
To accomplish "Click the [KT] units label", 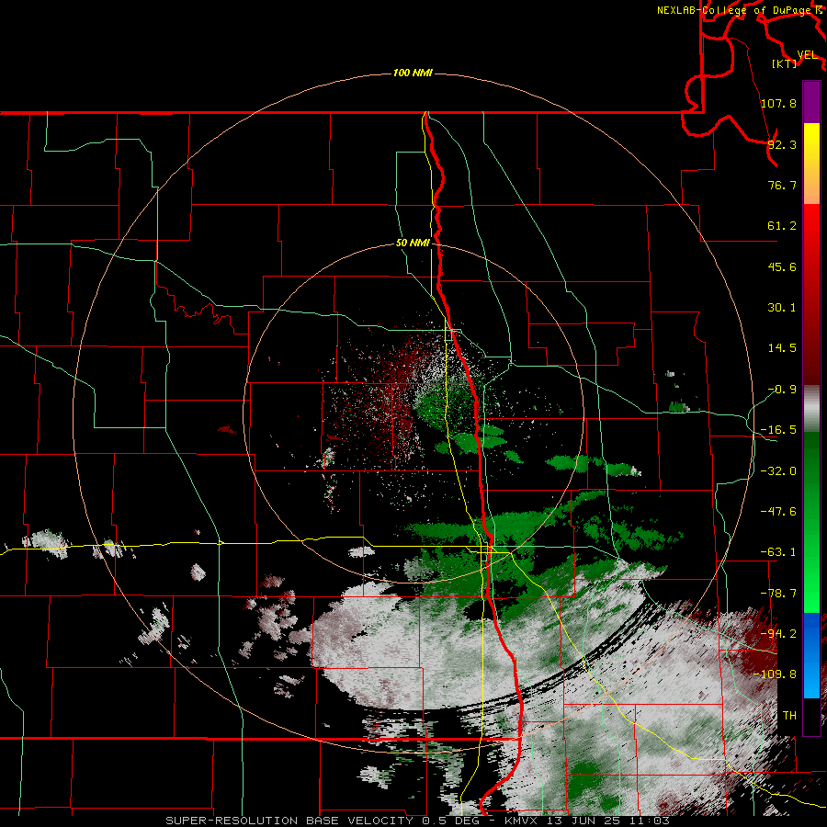I will coord(785,63).
